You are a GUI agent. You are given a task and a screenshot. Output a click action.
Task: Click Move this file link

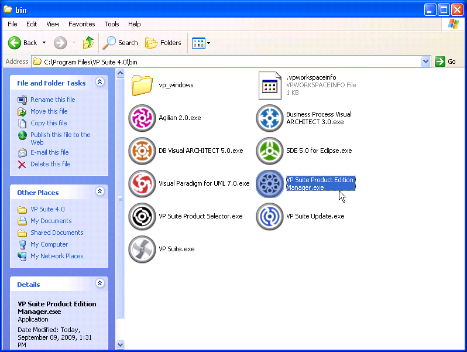point(49,111)
